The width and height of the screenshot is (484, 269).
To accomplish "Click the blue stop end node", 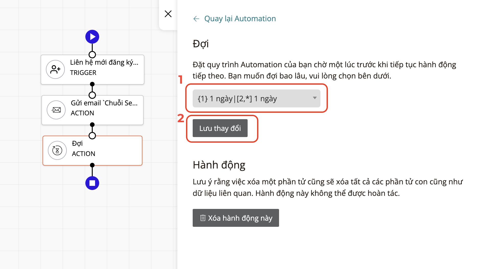I will tap(92, 183).
